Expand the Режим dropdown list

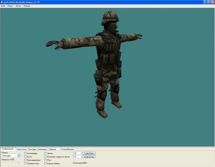tap(19, 155)
